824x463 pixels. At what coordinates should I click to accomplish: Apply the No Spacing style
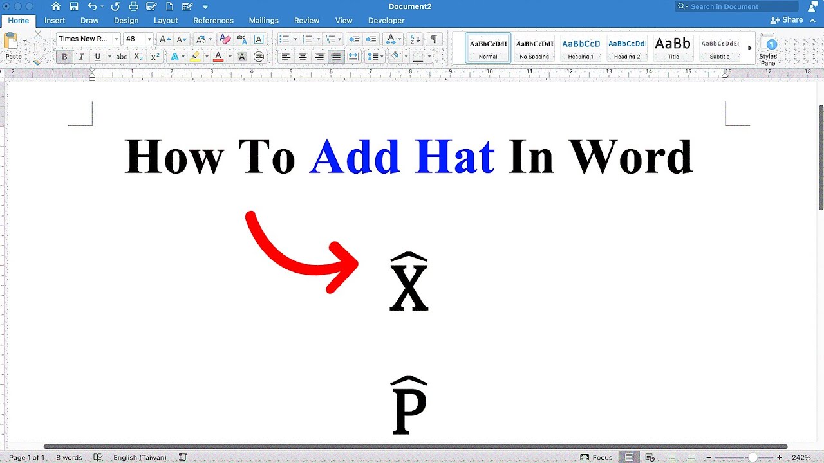tap(534, 48)
